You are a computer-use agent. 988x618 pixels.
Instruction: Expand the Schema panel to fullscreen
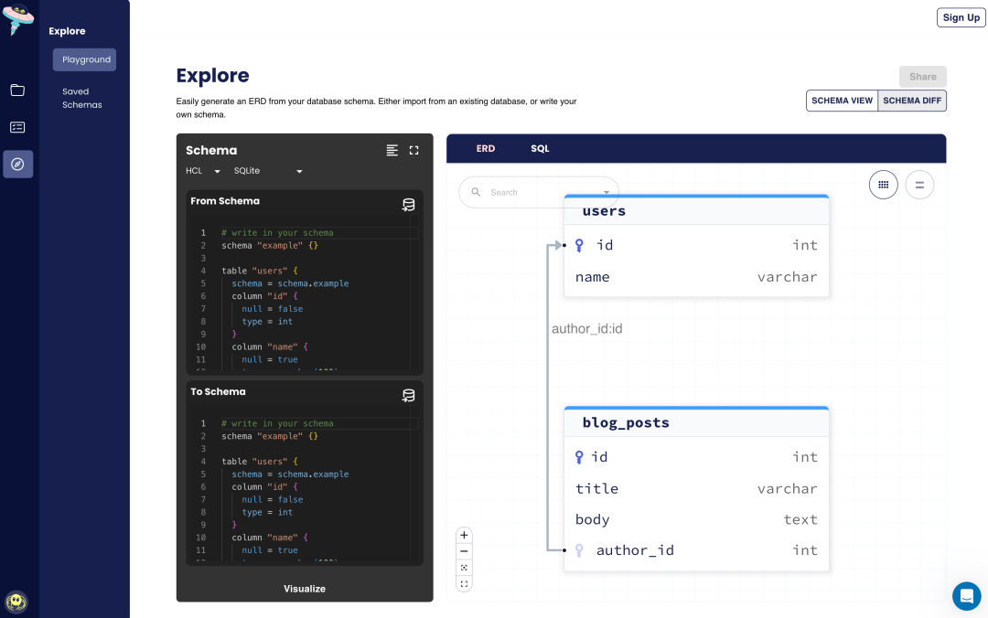coord(414,150)
